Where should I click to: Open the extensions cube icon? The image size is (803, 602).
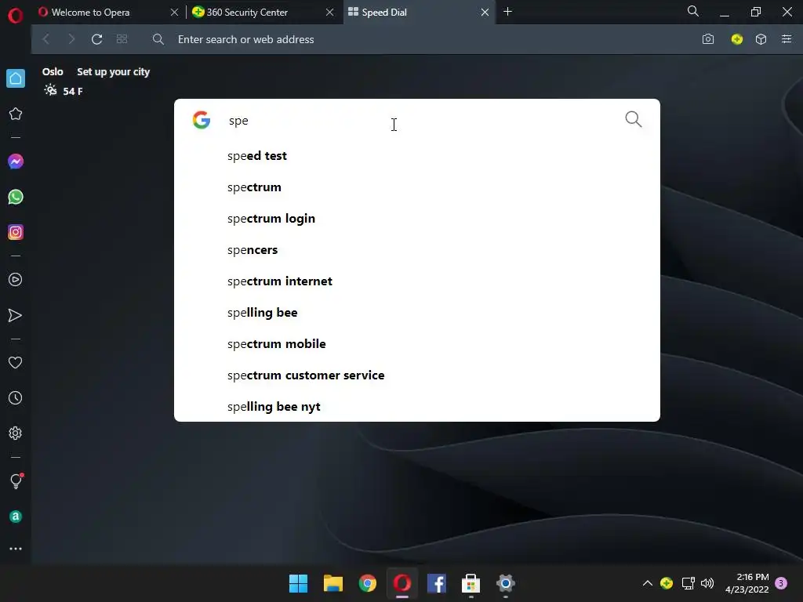(x=761, y=39)
